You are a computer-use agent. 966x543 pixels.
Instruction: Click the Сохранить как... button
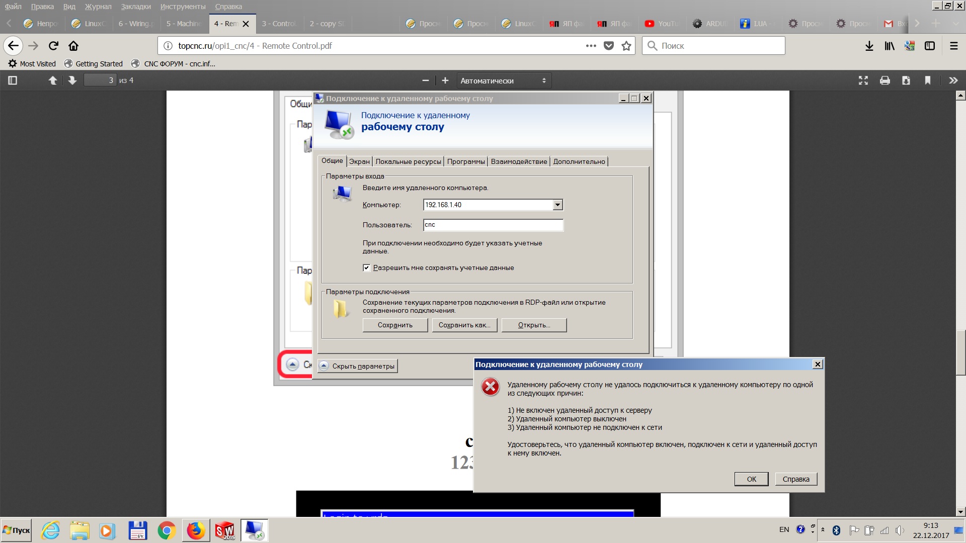tap(464, 325)
